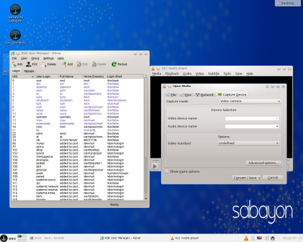Click the Advanced options button
This screenshot has width=303, height=242.
pyautogui.click(x=263, y=163)
